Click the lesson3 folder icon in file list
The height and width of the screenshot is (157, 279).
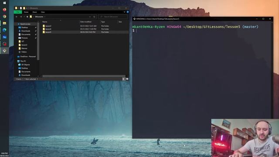44,26
